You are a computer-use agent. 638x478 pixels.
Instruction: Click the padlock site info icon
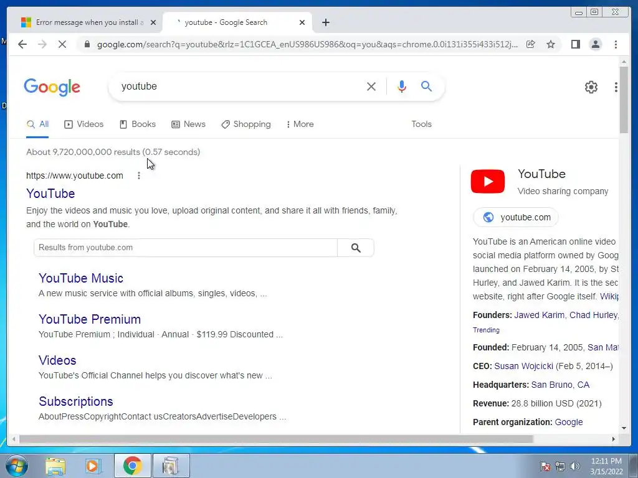click(87, 44)
